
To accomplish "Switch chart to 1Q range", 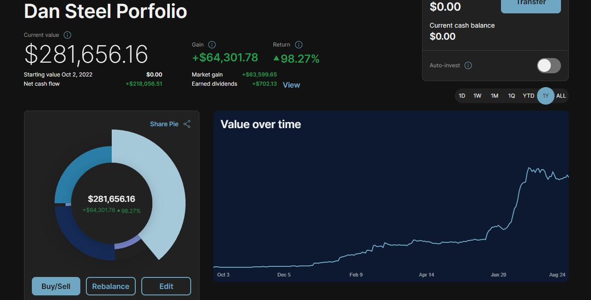I will pyautogui.click(x=512, y=96).
